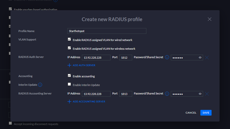This screenshot has width=230, height=129.
Task: Click plus icon to add accounting server
Action: (x=69, y=101)
